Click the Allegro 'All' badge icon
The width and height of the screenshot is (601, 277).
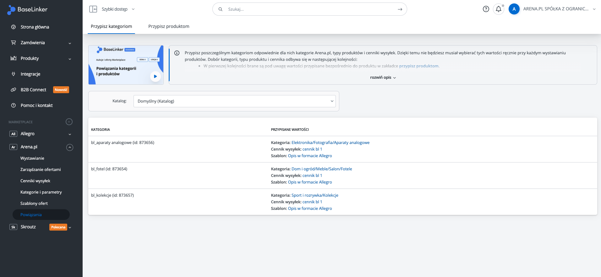coord(13,134)
